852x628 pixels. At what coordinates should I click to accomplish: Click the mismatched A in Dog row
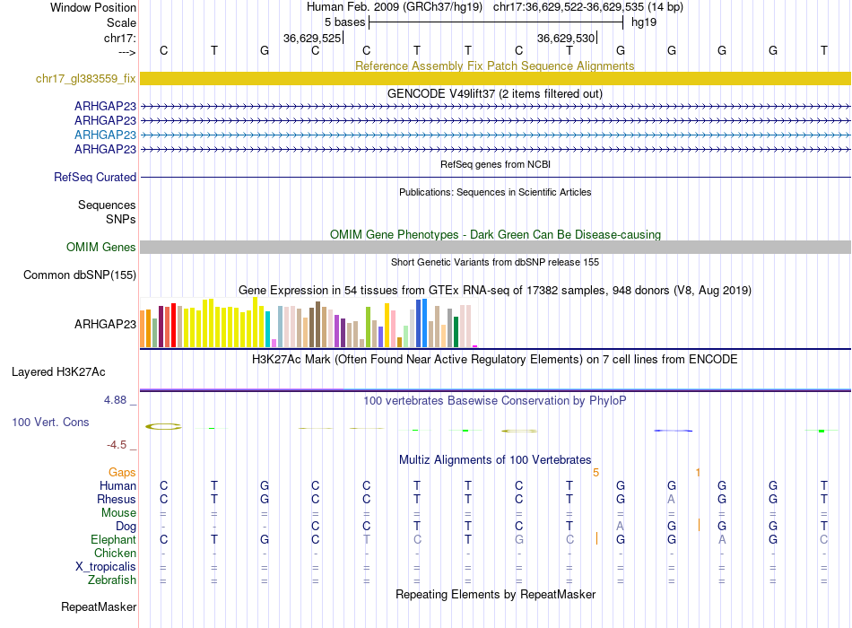[x=621, y=526]
